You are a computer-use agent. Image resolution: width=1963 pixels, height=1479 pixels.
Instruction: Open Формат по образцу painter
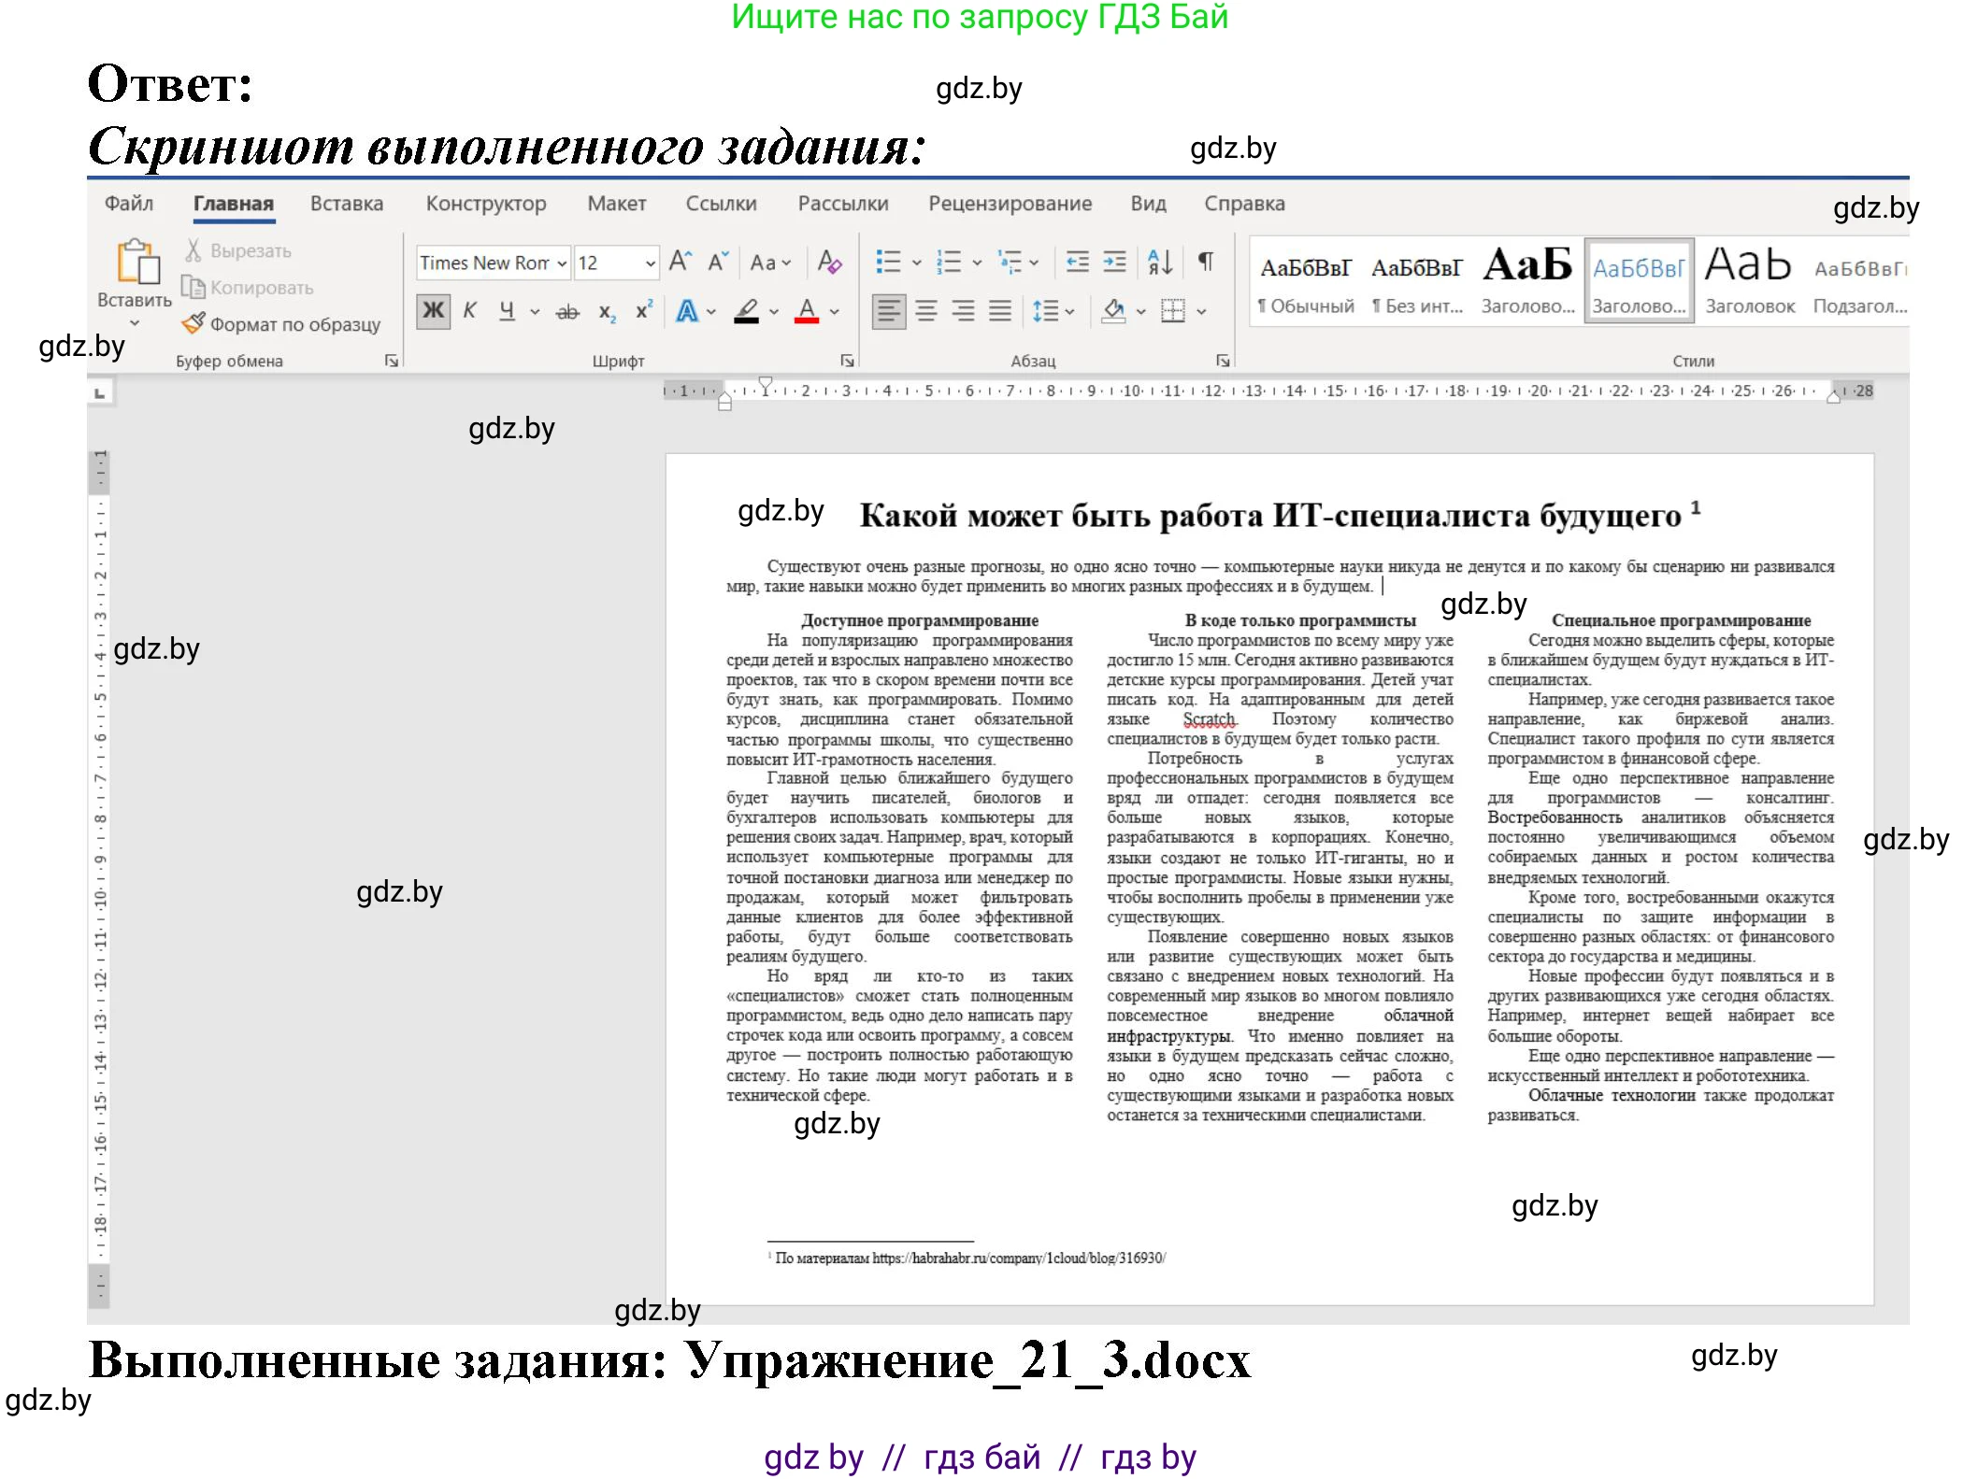click(280, 324)
